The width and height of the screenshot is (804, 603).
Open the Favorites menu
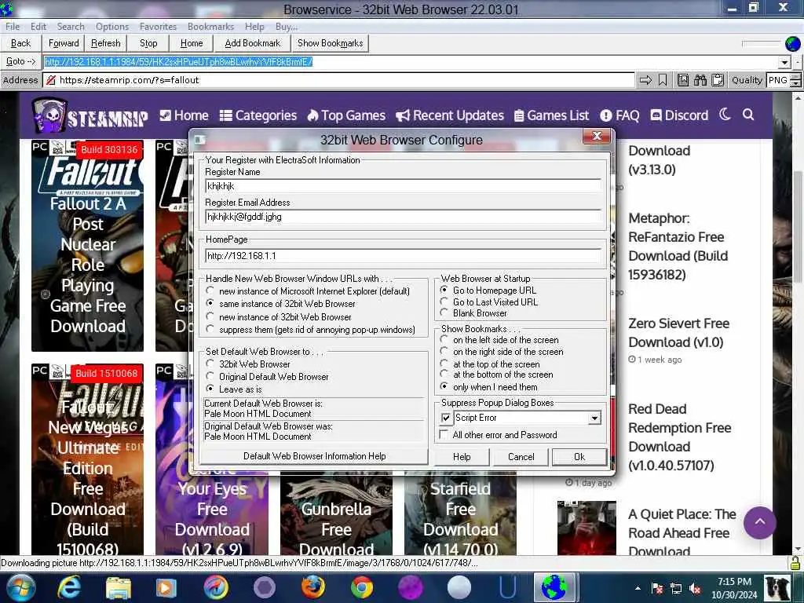pyautogui.click(x=158, y=27)
